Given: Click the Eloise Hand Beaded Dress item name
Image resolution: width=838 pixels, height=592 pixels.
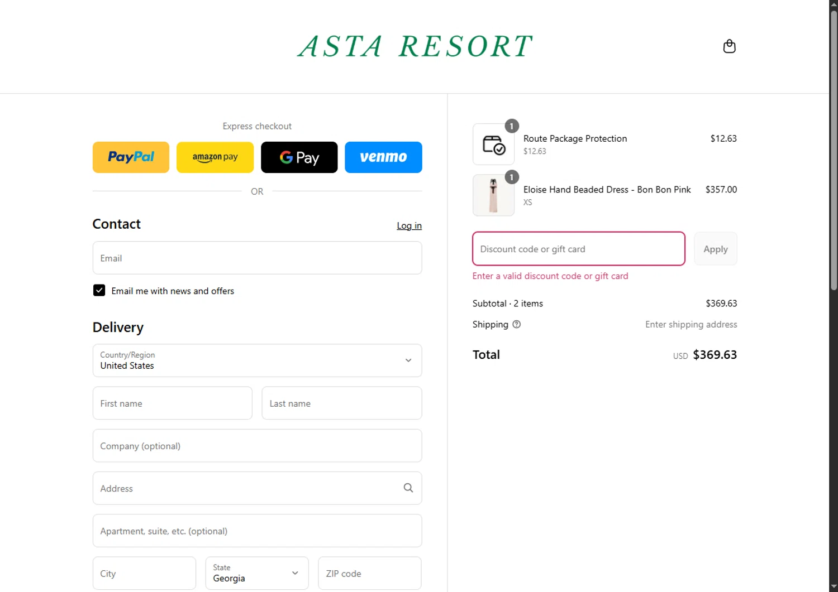Looking at the screenshot, I should [x=607, y=190].
